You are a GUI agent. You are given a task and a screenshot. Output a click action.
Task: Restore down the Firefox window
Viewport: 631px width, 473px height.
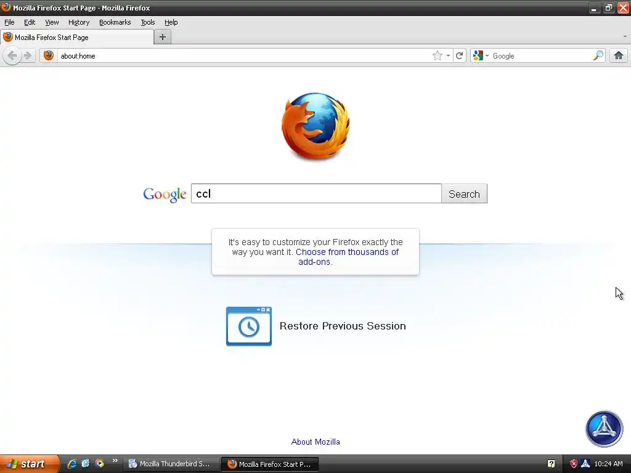tap(608, 8)
